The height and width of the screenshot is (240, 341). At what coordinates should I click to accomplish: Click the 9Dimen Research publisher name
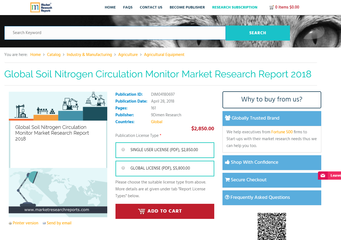pyautogui.click(x=166, y=115)
